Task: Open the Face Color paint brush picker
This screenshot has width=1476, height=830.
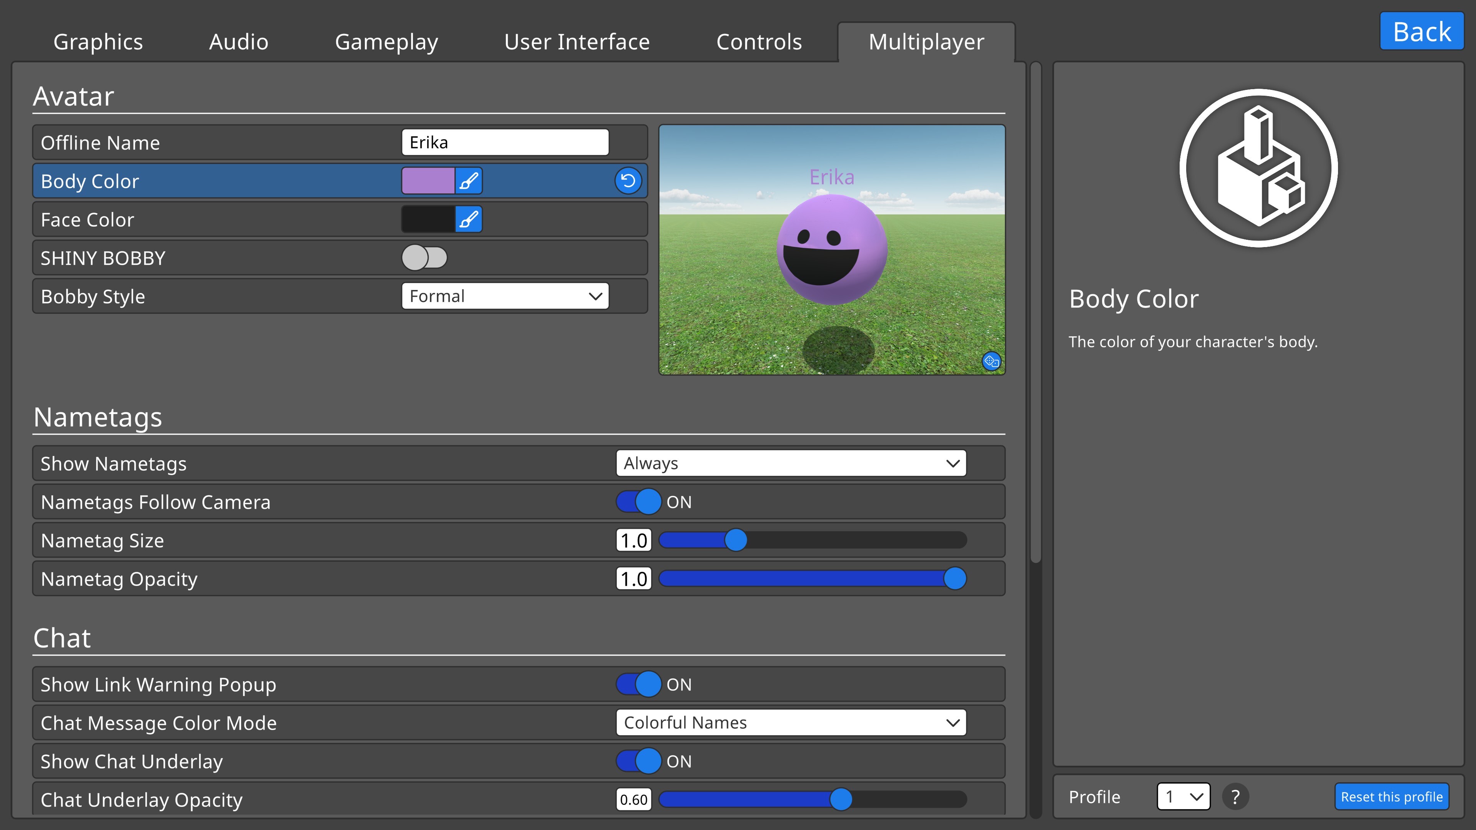Action: pos(469,219)
